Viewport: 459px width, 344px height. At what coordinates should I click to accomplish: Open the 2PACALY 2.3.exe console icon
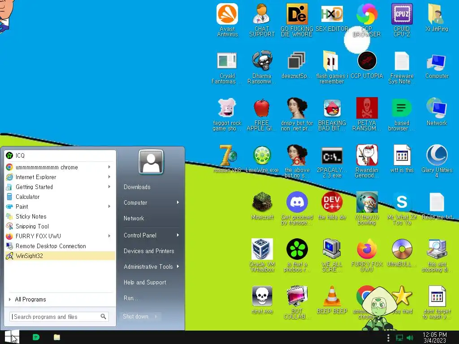point(332,161)
